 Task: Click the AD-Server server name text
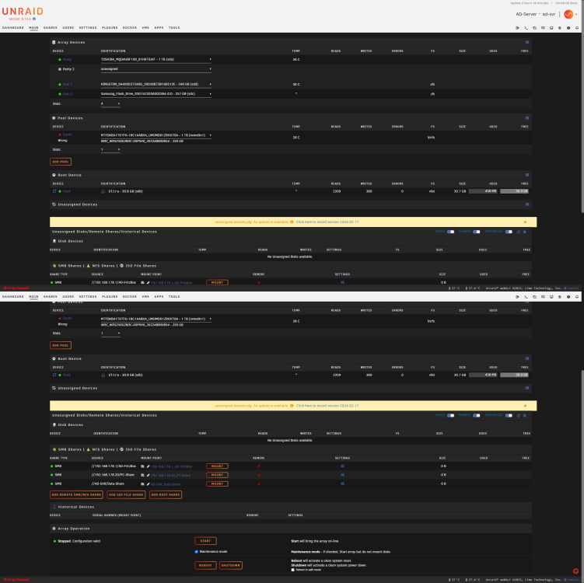pyautogui.click(x=526, y=14)
